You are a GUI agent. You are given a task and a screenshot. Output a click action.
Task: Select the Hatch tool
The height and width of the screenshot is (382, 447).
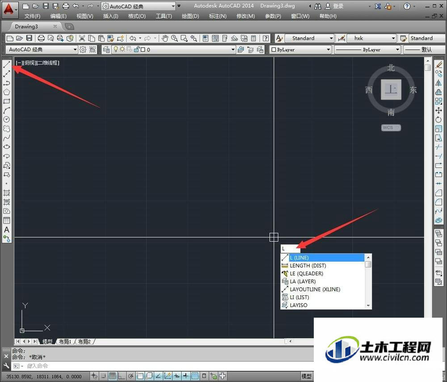click(x=7, y=193)
